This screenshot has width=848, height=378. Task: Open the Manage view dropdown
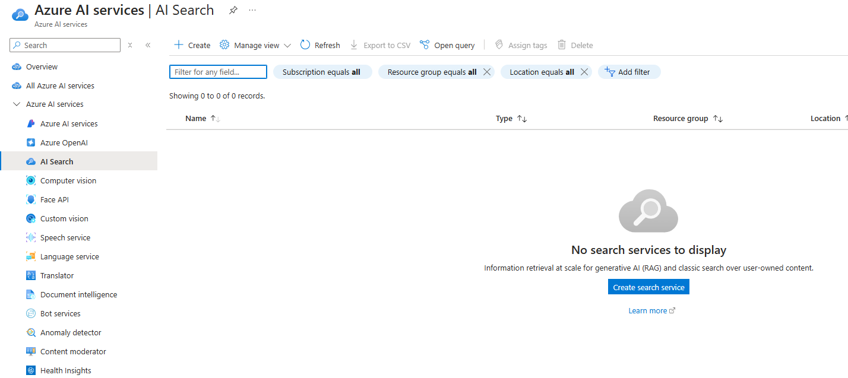pos(255,45)
